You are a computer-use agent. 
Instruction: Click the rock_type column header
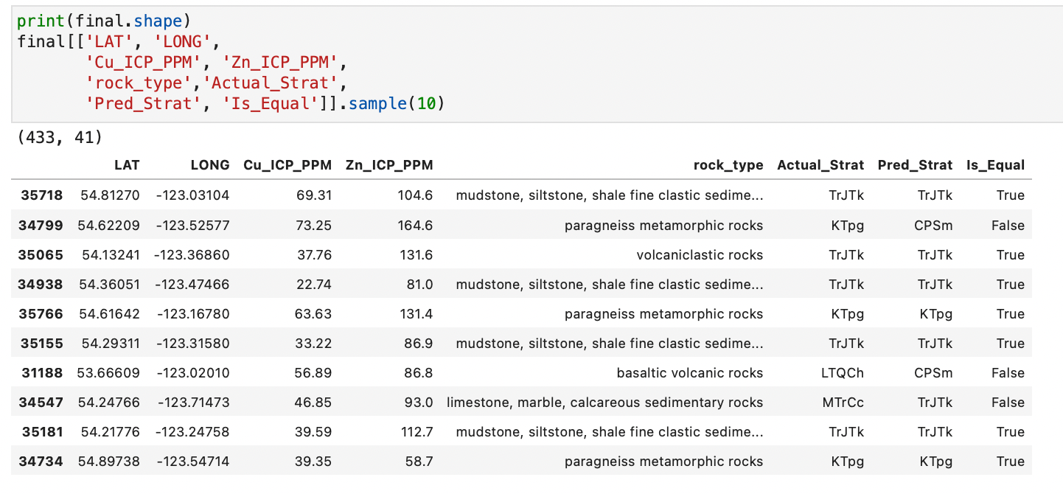[x=728, y=165]
